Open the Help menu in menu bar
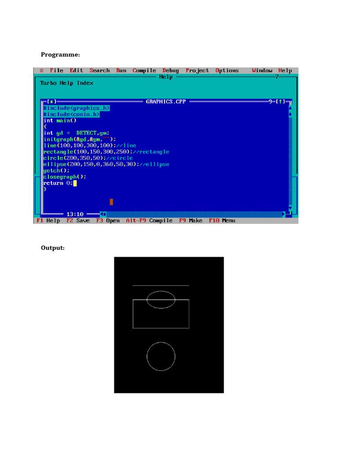 [x=285, y=70]
